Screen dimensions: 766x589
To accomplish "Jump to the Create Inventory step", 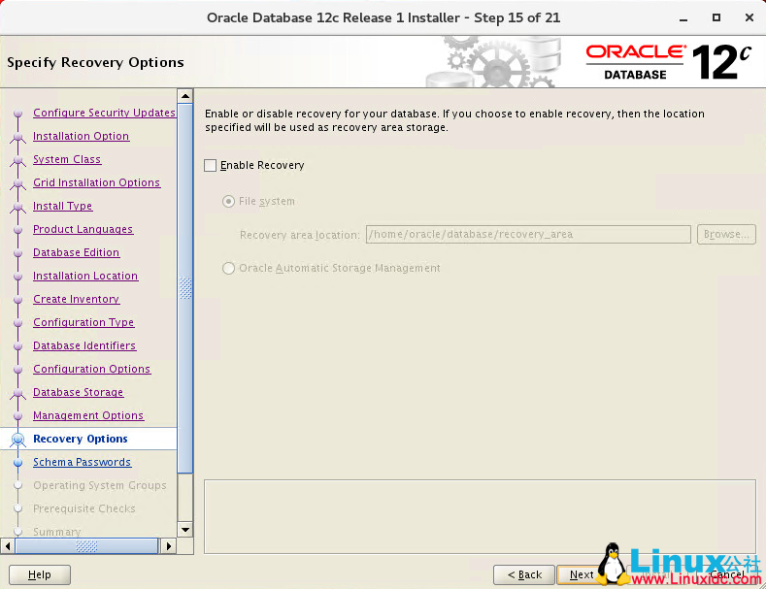I will [76, 300].
